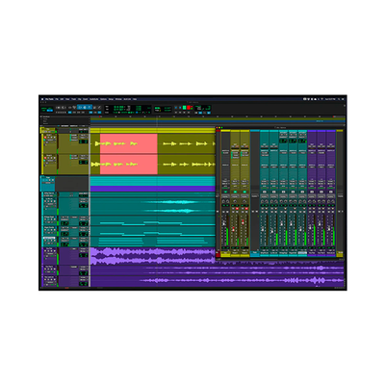Toggle record enable on upper yellow vocal track
385x385 pixels.
[x=45, y=138]
